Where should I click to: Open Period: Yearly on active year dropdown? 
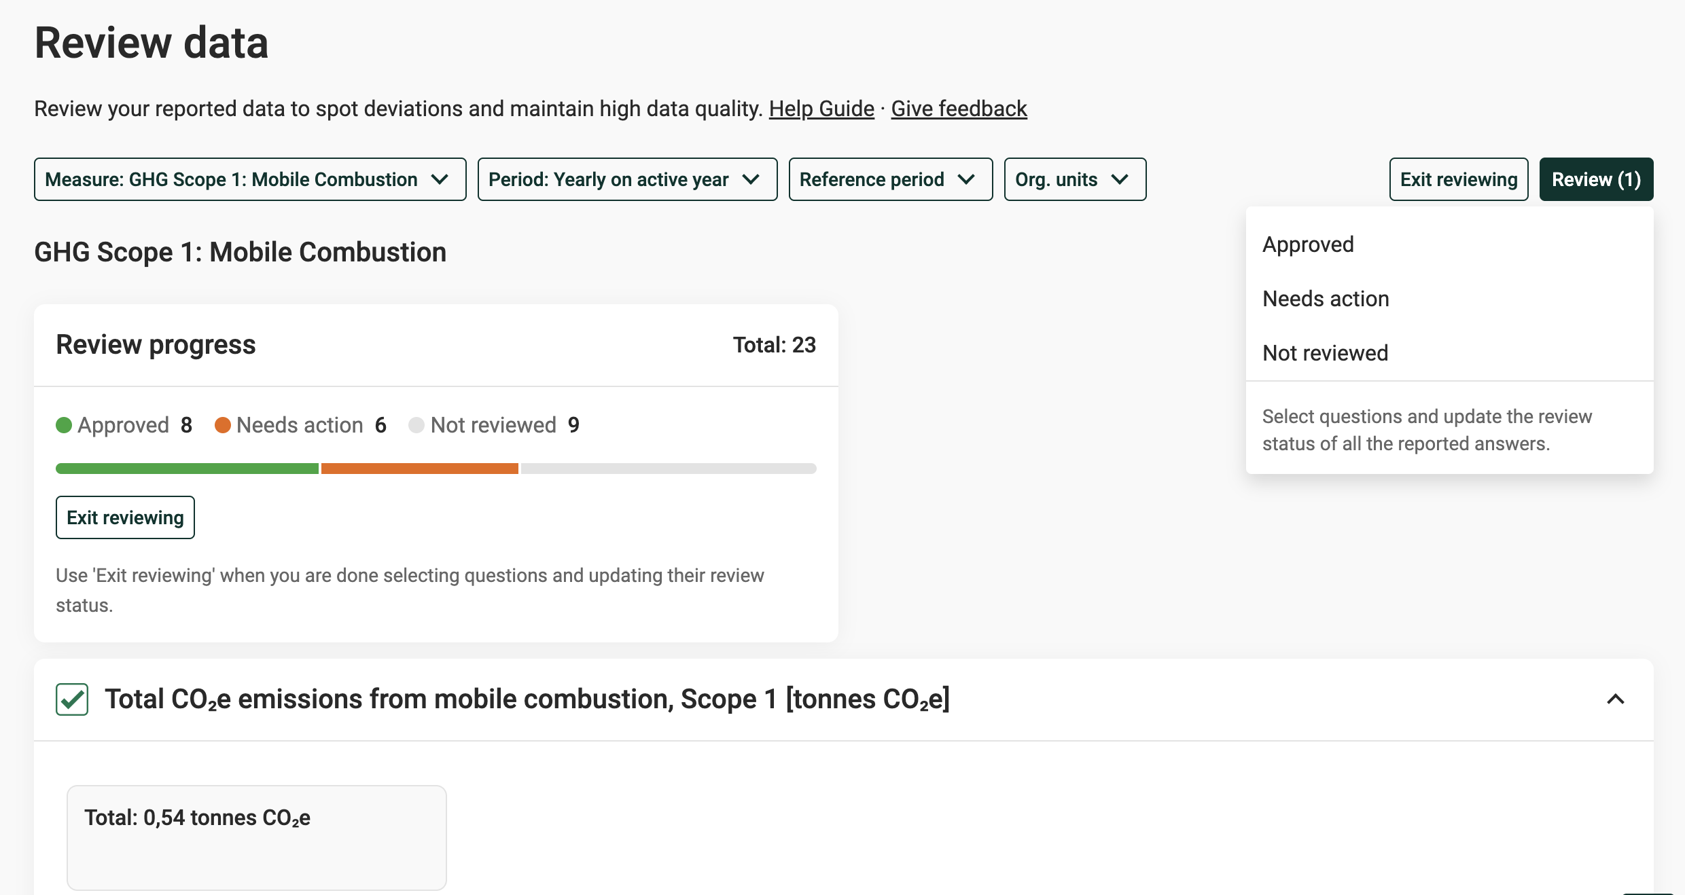pyautogui.click(x=626, y=179)
